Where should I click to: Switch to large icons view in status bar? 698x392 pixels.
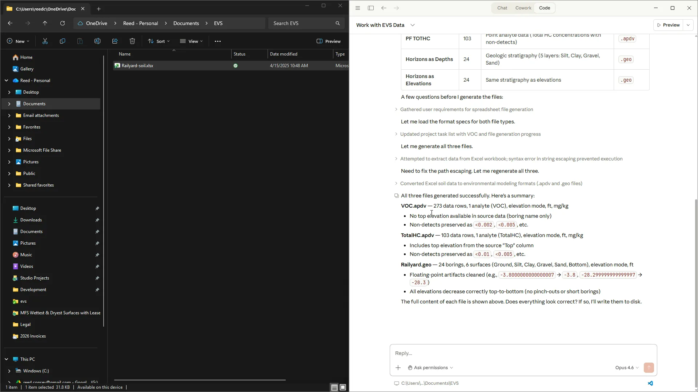[x=343, y=388]
